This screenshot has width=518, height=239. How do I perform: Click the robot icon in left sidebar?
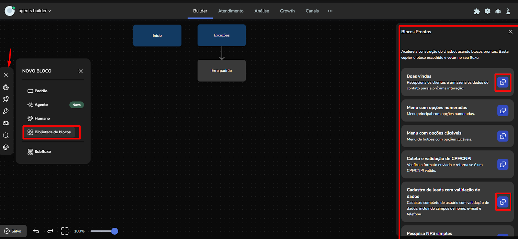[x=6, y=87]
